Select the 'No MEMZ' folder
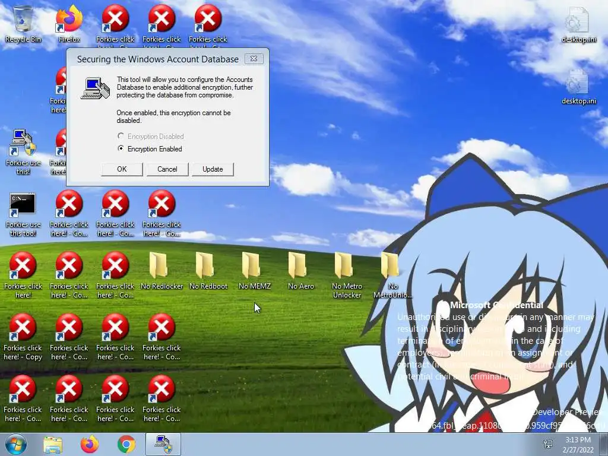This screenshot has width=608, height=456. [x=254, y=271]
